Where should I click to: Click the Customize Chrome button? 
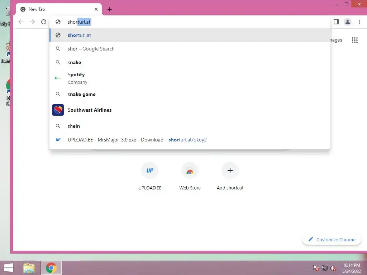click(x=332, y=240)
